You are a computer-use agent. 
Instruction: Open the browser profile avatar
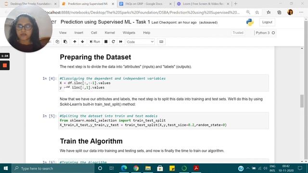[290, 12]
